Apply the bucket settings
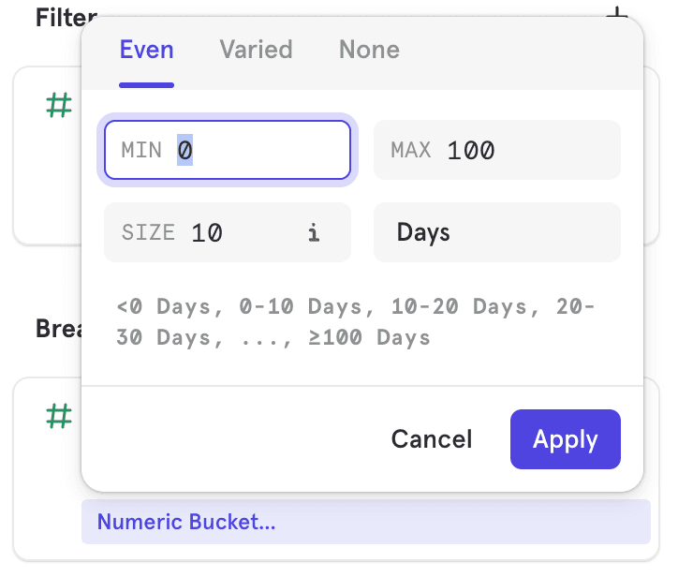Image resolution: width=678 pixels, height=577 pixels. [x=565, y=439]
